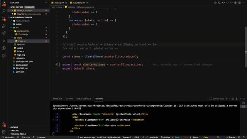Start Go Live server
The height and width of the screenshot is (139, 247).
coord(165,137)
